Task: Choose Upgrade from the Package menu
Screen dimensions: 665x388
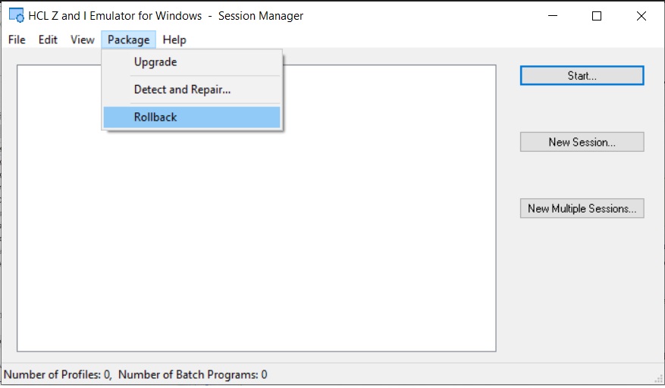Action: [155, 62]
